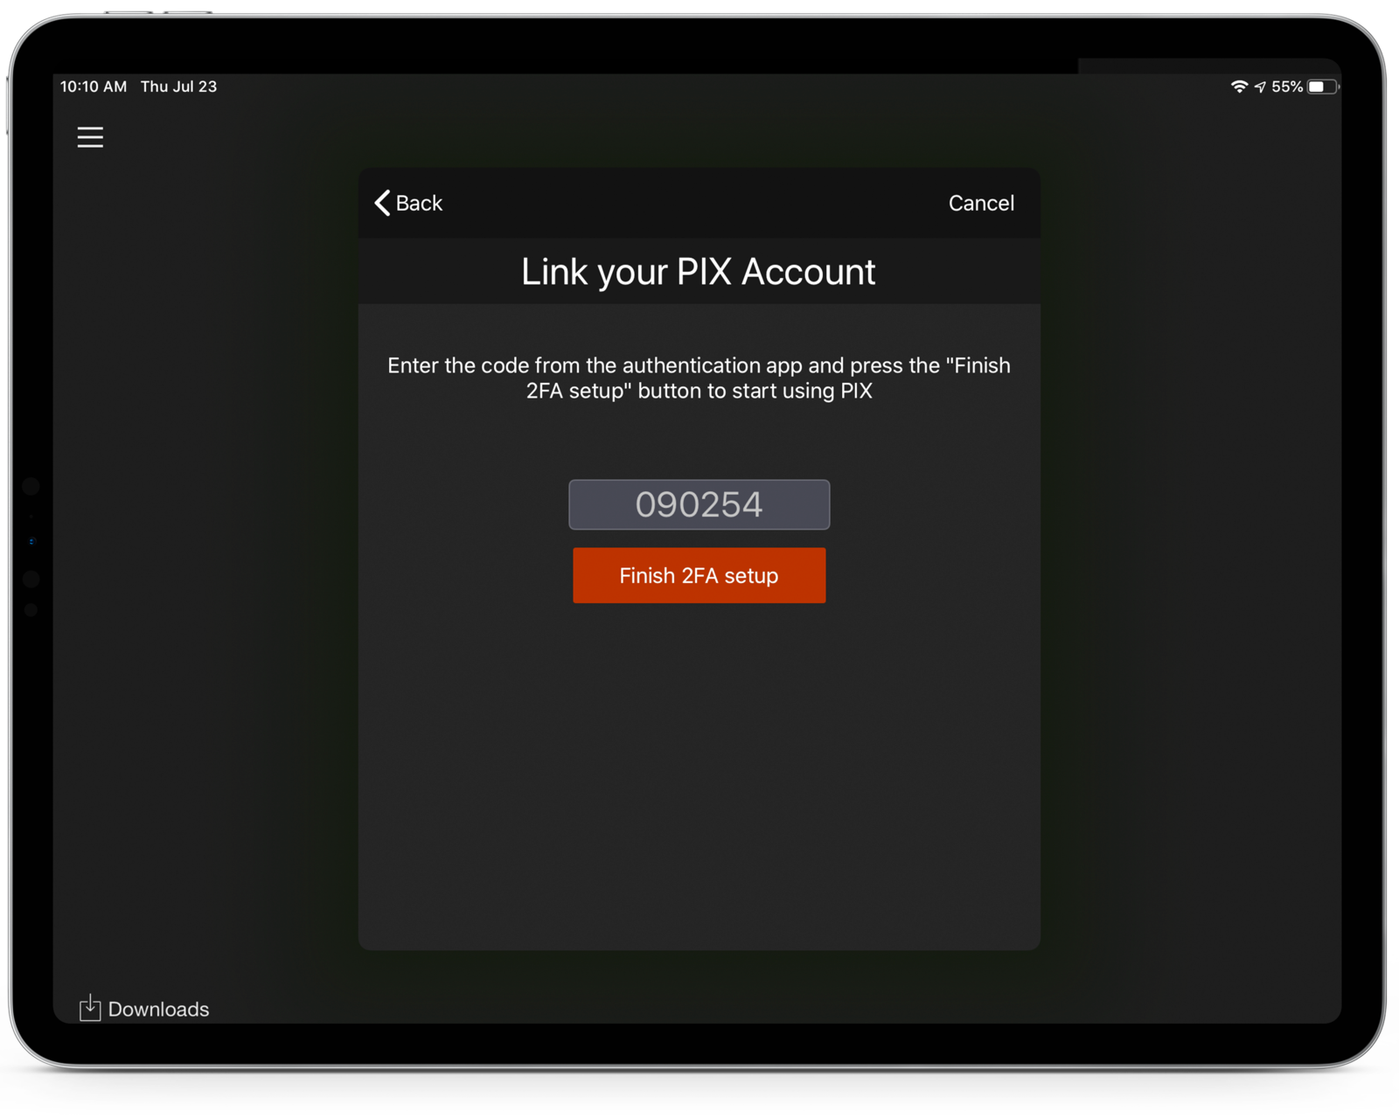Tap the 55% battery percentage
The image size is (1399, 1118).
(1287, 87)
